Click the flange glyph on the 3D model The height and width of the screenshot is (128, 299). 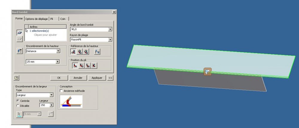(208, 72)
